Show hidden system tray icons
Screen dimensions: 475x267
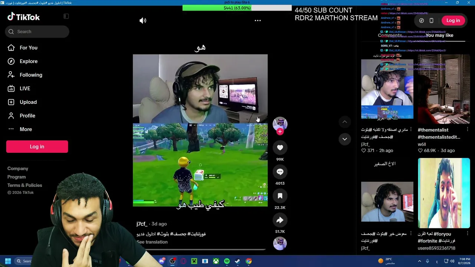click(420, 261)
